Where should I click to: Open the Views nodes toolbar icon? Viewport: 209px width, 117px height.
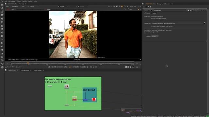(2, 46)
